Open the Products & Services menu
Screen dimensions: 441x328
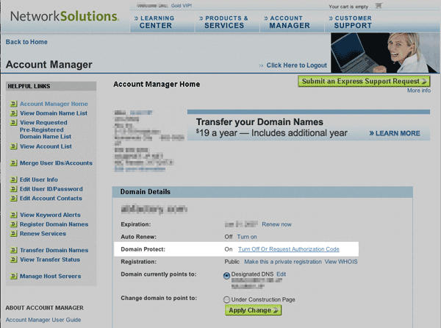coord(226,21)
